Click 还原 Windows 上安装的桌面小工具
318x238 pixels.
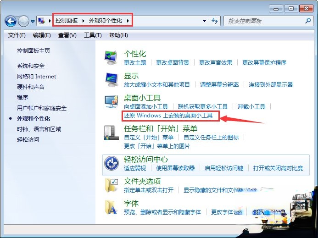coord(168,116)
